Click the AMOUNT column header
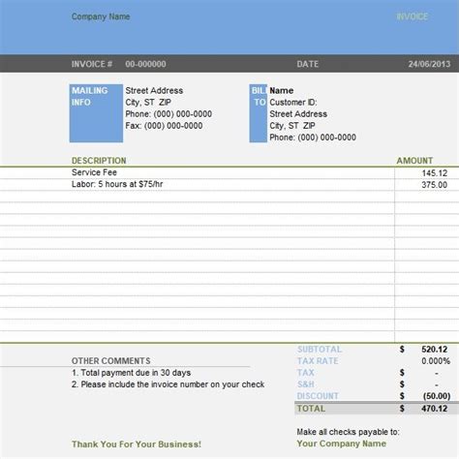This screenshot has height=459, width=459. tap(414, 161)
